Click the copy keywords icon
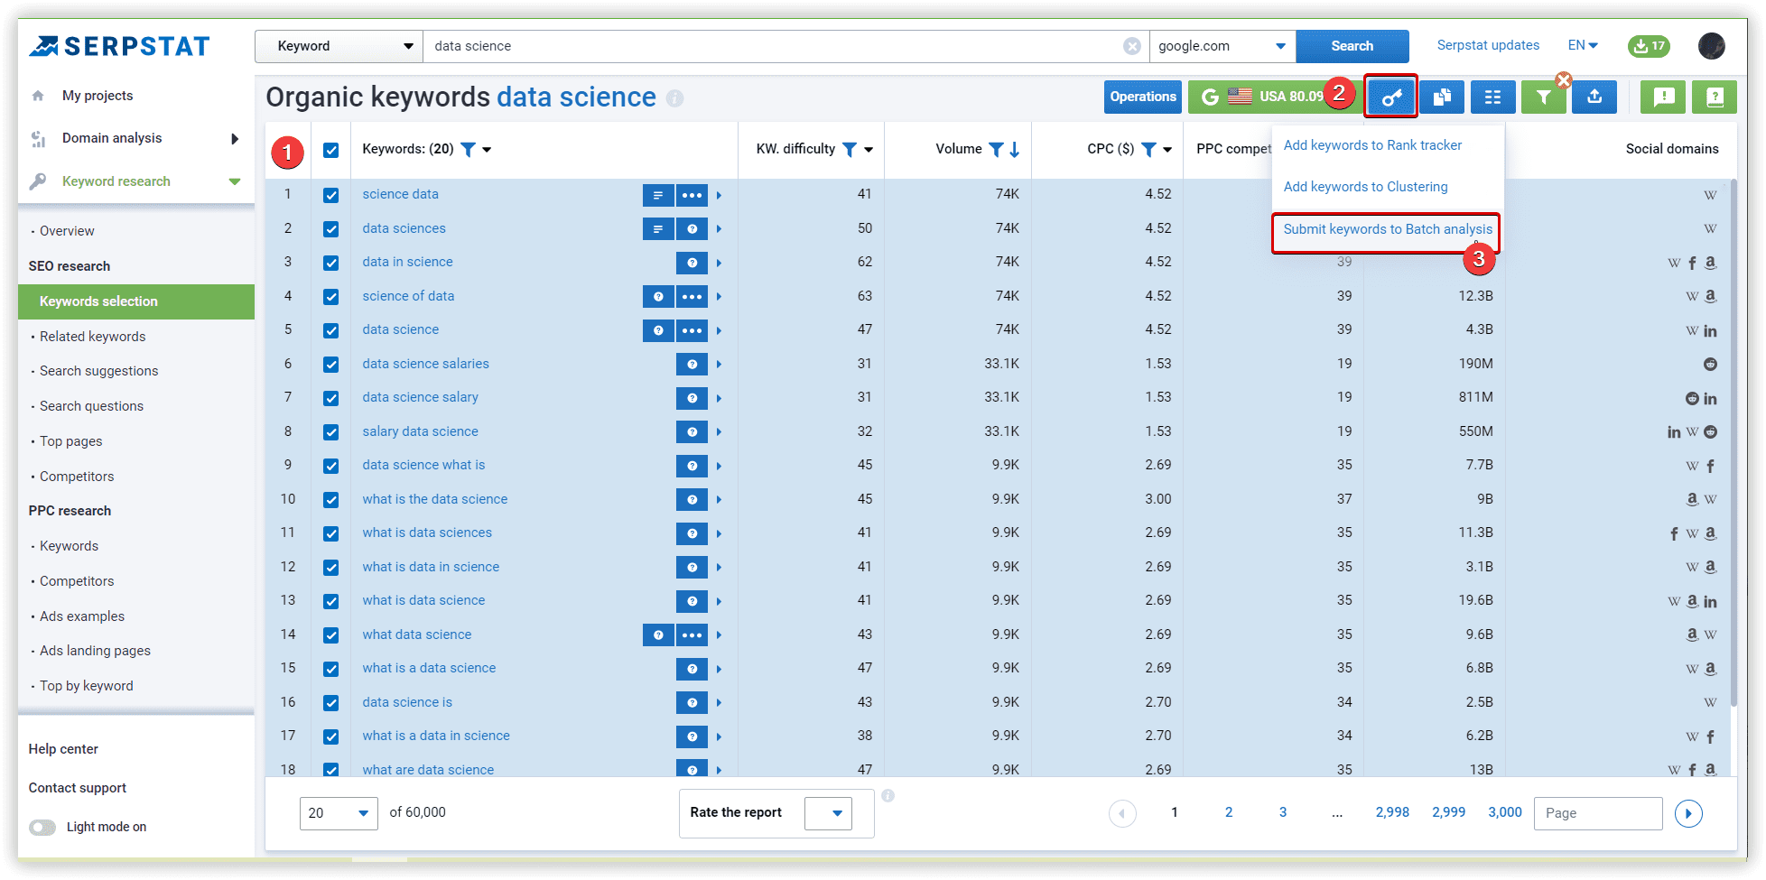This screenshot has height=880, width=1766. 1441,97
